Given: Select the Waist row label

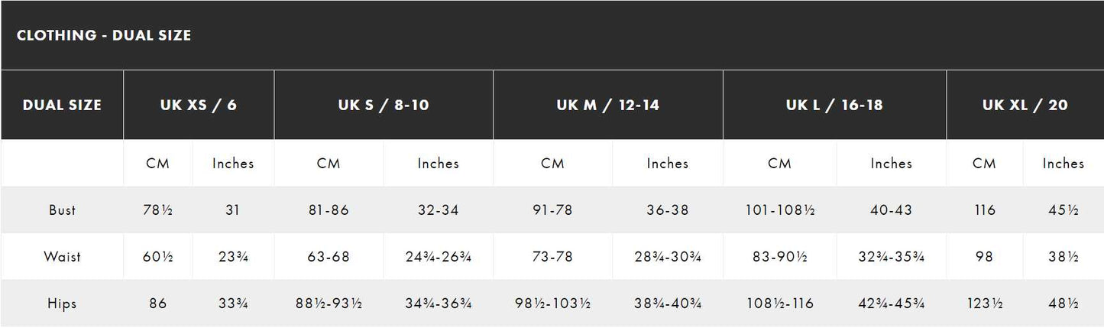Looking at the screenshot, I should point(62,257).
